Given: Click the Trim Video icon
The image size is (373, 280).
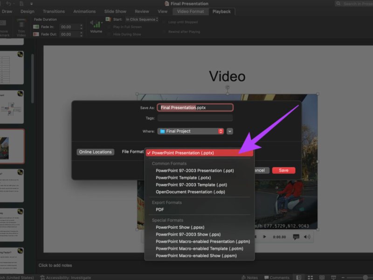Looking at the screenshot, I should pyautogui.click(x=21, y=24).
